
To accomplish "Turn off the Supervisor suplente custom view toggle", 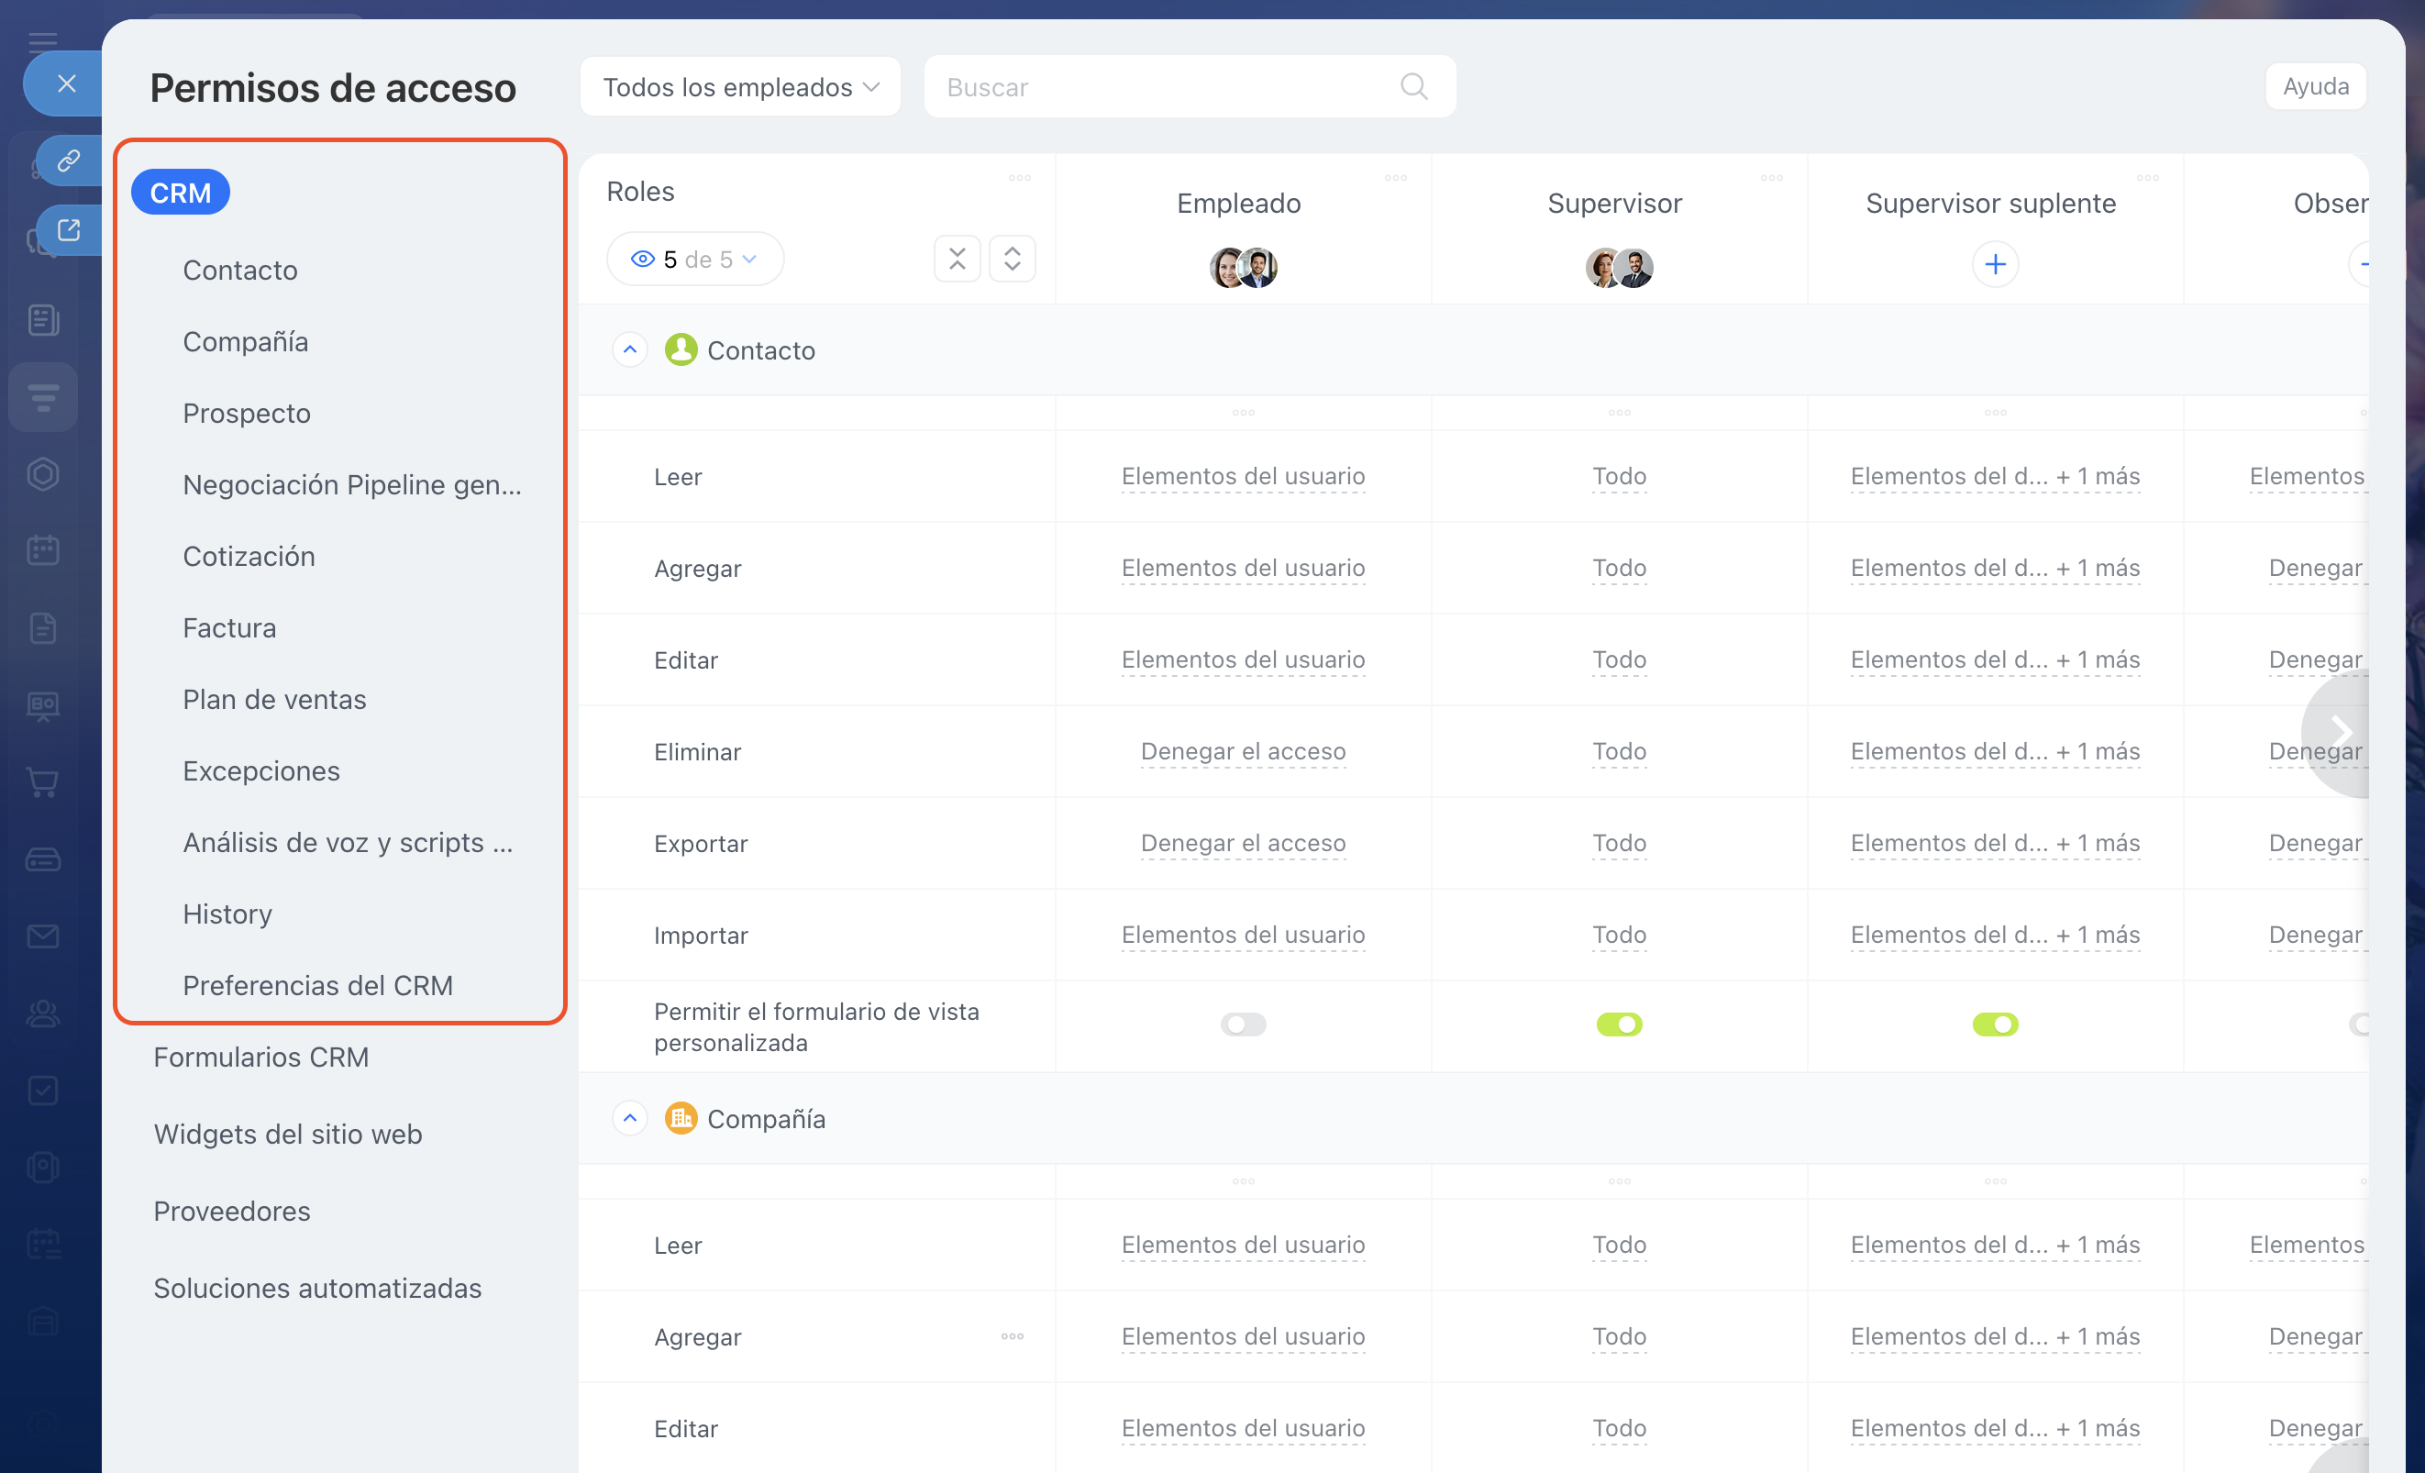I will click(1995, 1025).
